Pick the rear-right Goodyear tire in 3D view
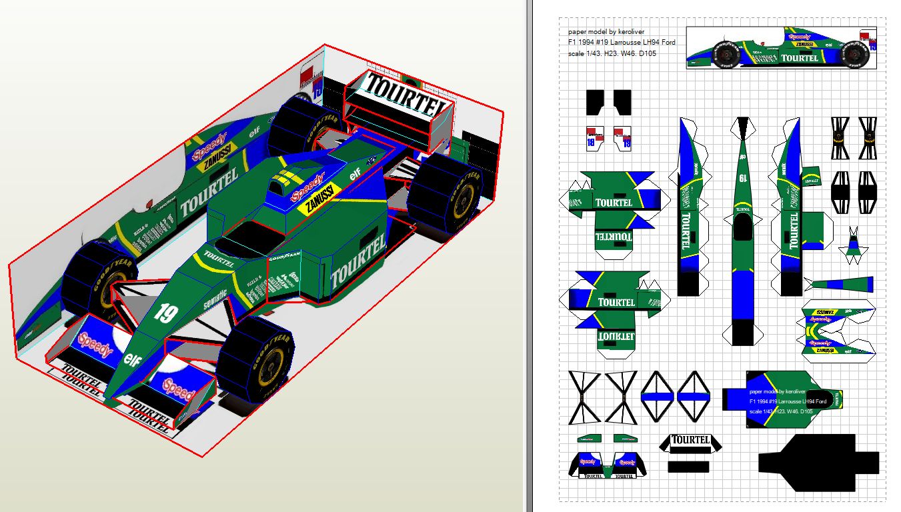The height and width of the screenshot is (512, 901). (x=445, y=193)
